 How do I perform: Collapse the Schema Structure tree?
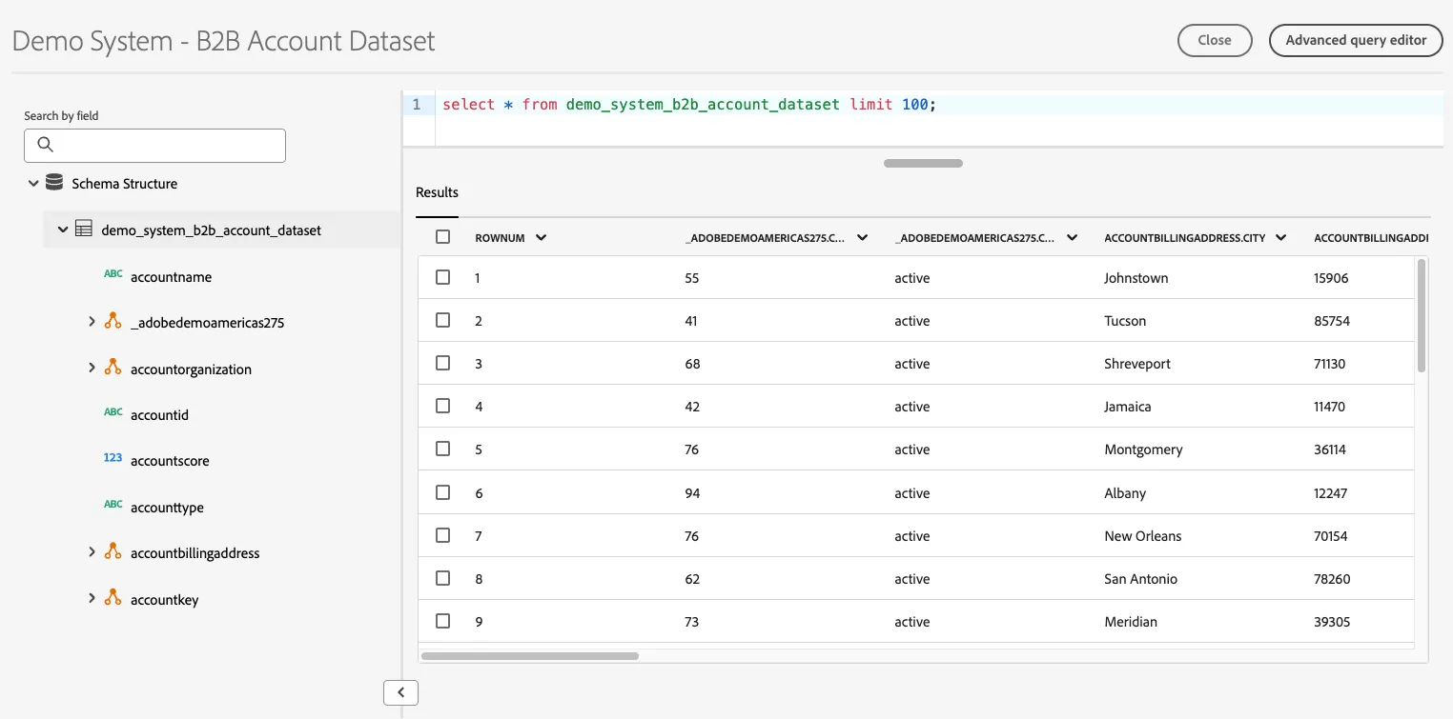tap(33, 183)
